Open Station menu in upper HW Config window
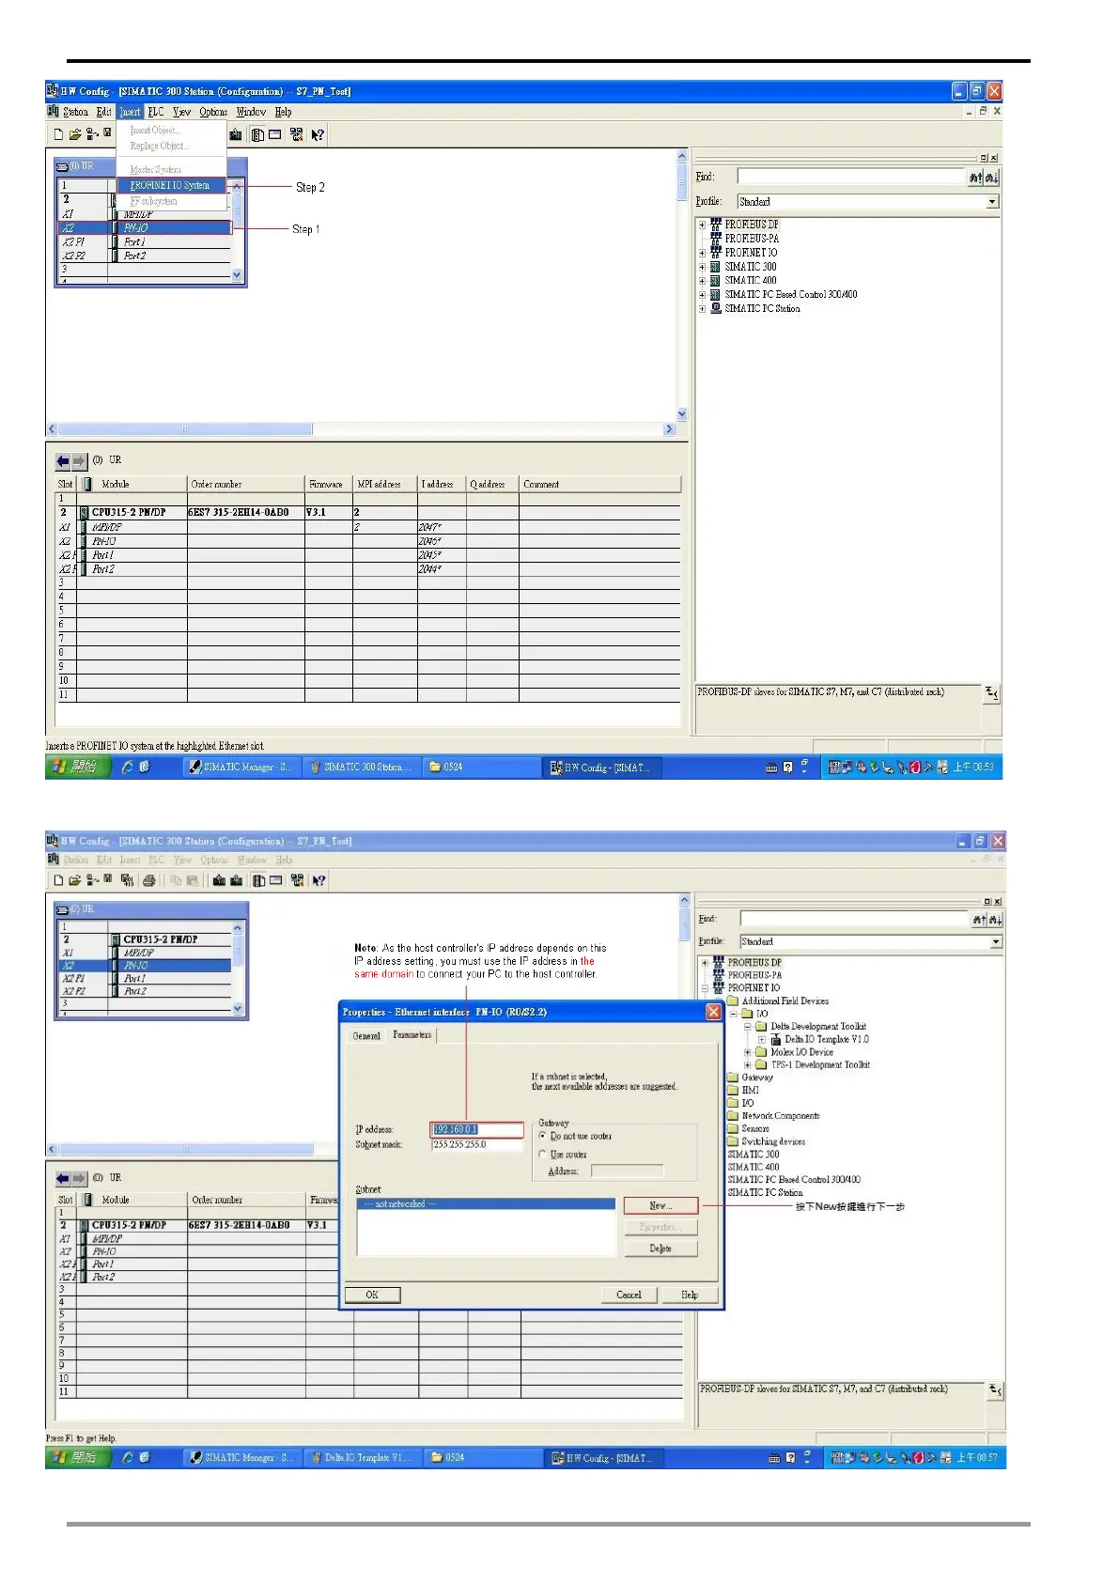This screenshot has height=1582, width=1119. (75, 112)
